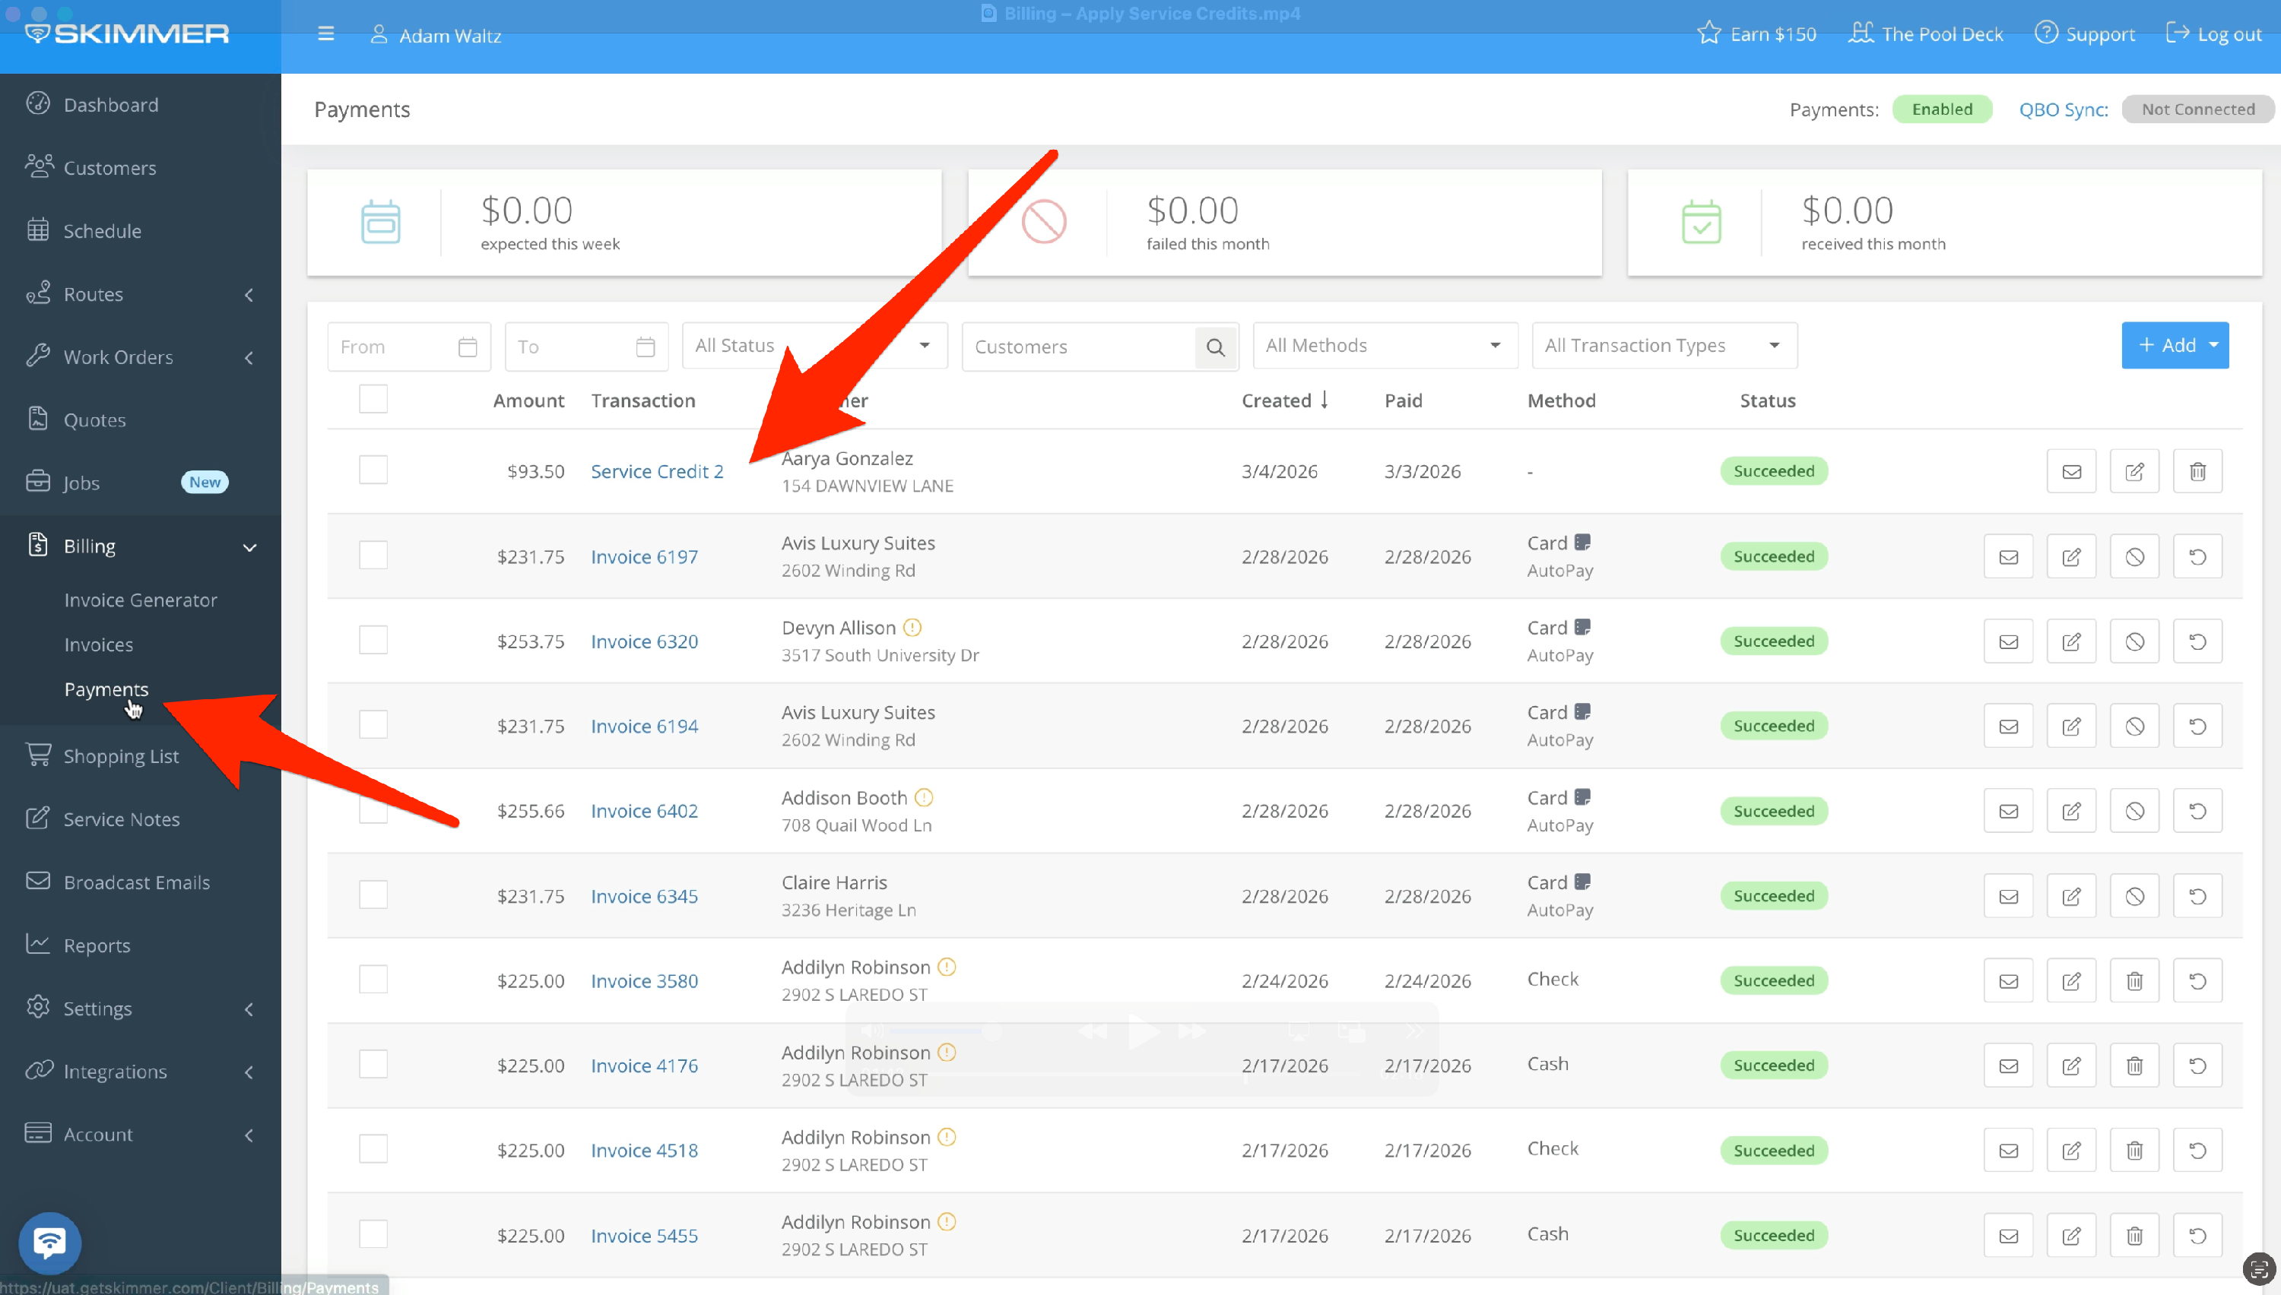Screen dimensions: 2281x1295
Task: Delete the Invoice 3580 check payment
Action: pos(2134,981)
